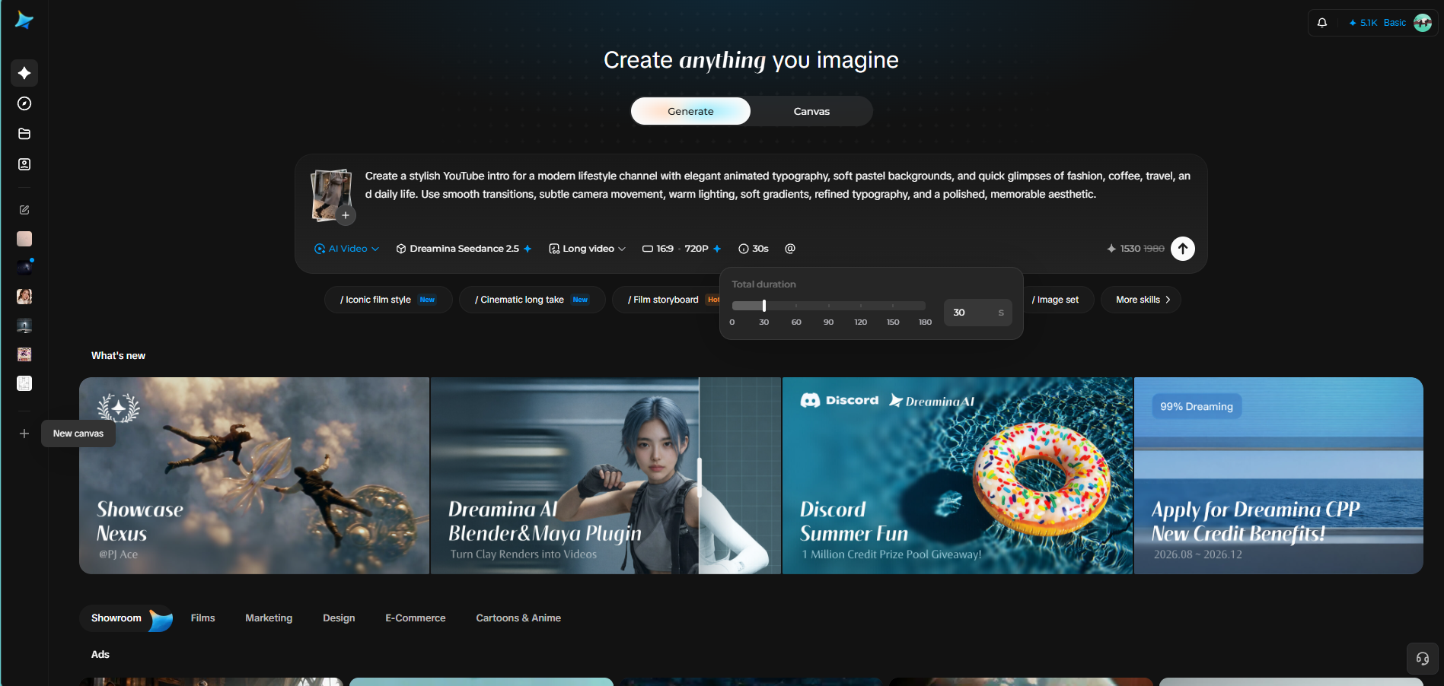
Task: Click the user avatar in top right
Action: pyautogui.click(x=1423, y=23)
